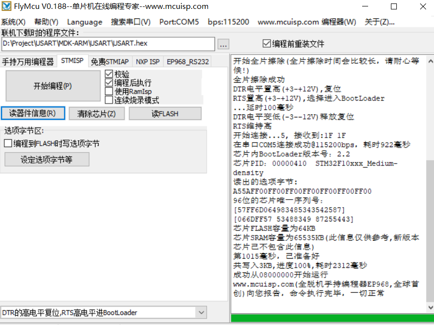Screen dimensions: 434x325
Task: Click log line 共写入3KB,进度100%
Action: tap(300, 266)
